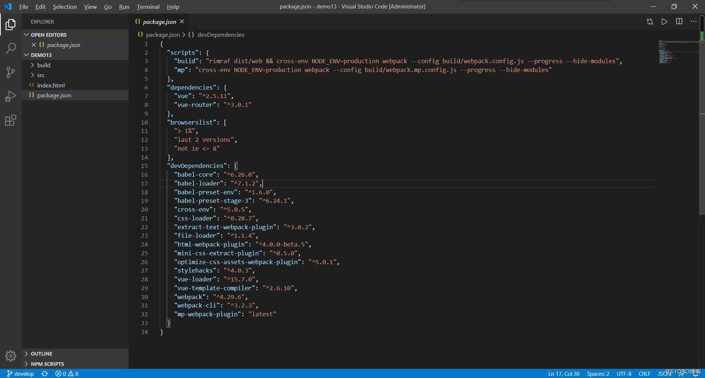Change line endings via CRLF item

tap(644, 374)
